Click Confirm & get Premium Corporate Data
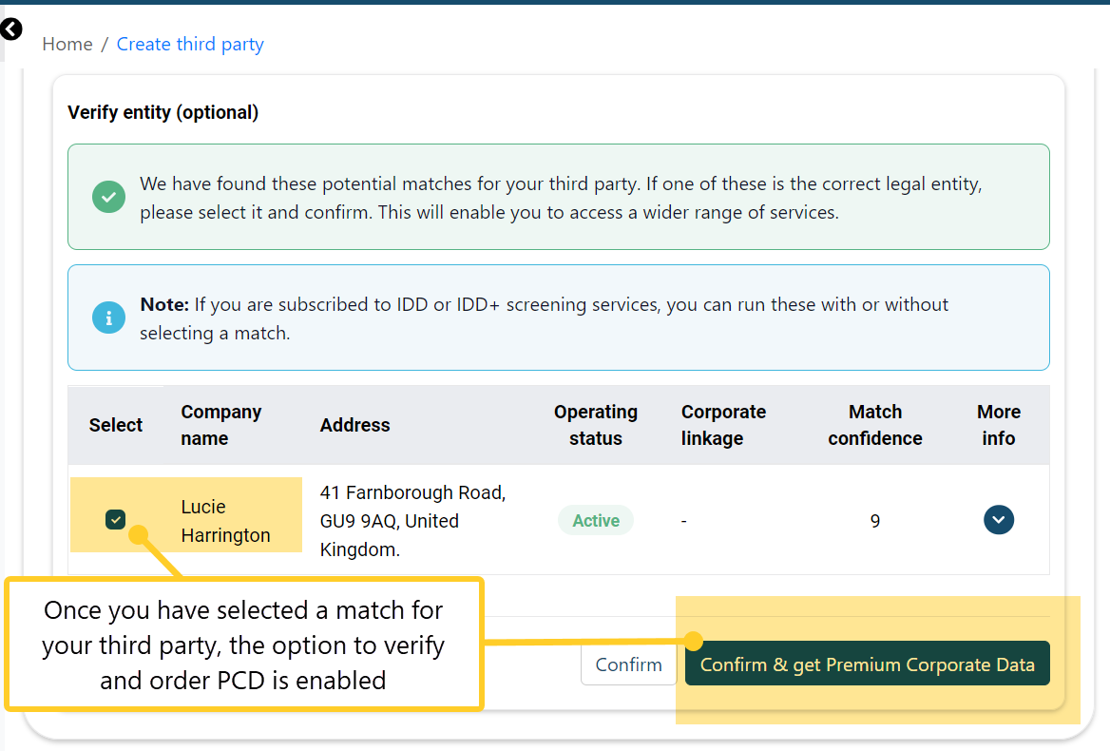Screen dimensions: 1110x751 867,664
